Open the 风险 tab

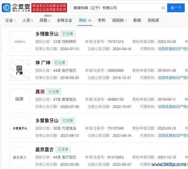tap(45, 20)
